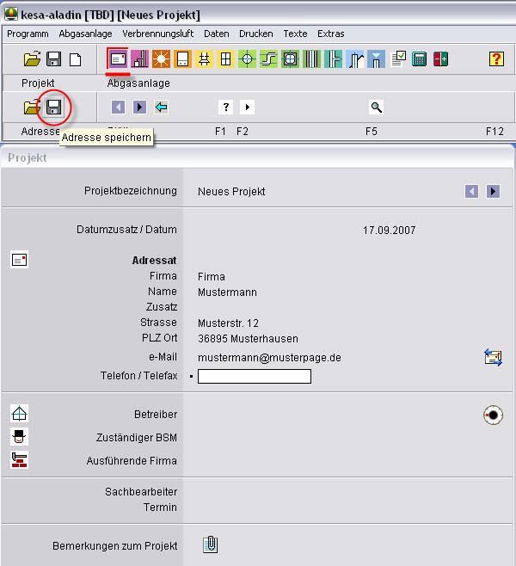Click the round target button beside Betreiber
The height and width of the screenshot is (566, 516).
click(x=493, y=415)
